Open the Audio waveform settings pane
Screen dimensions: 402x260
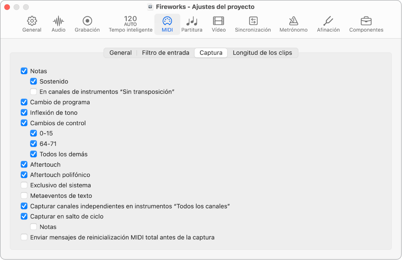[58, 21]
